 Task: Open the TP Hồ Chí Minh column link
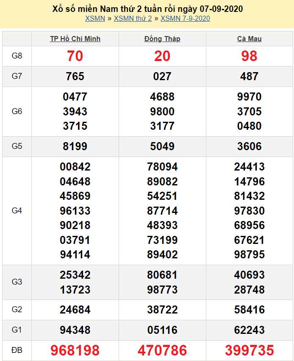click(x=75, y=39)
